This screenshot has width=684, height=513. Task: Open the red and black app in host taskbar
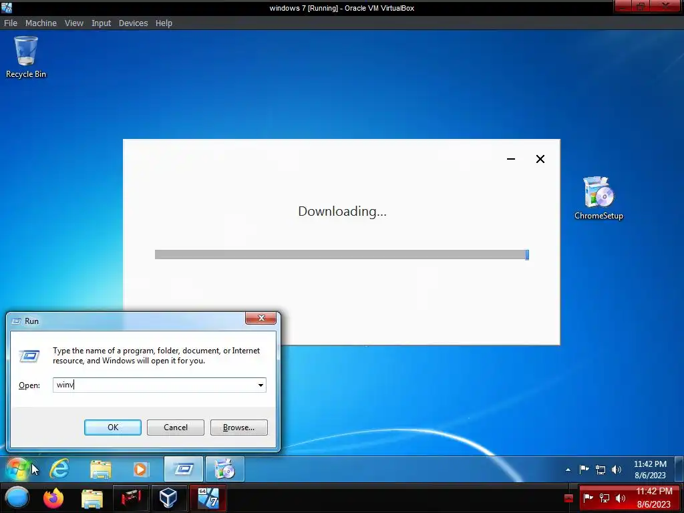point(131,498)
